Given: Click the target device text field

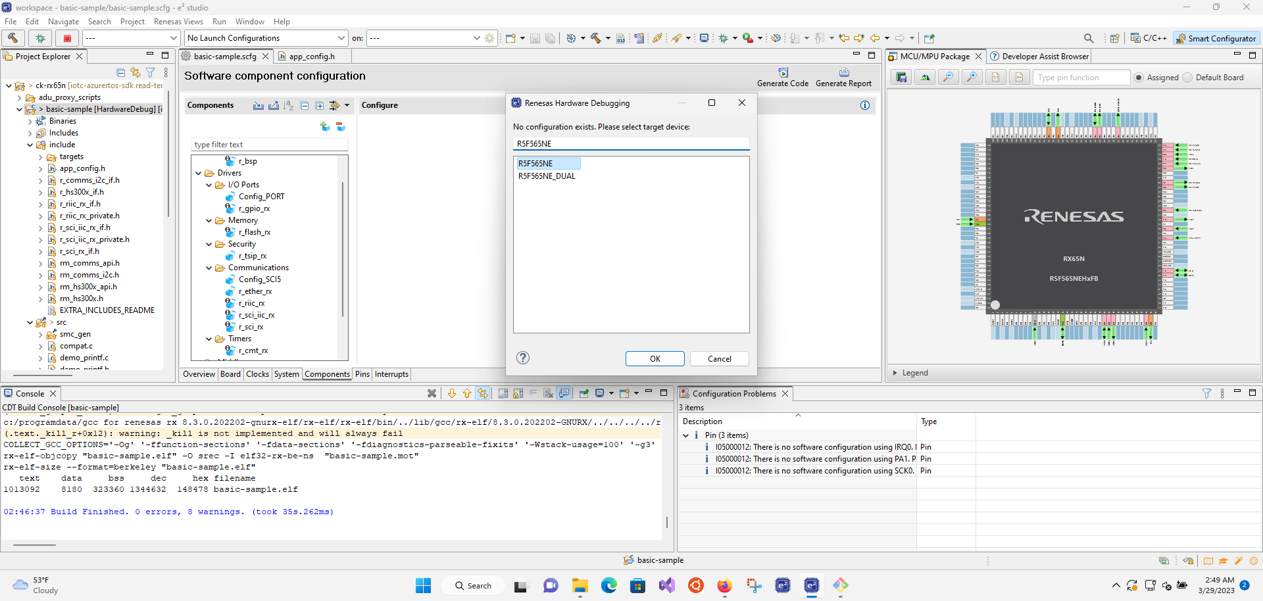Looking at the screenshot, I should tap(631, 144).
